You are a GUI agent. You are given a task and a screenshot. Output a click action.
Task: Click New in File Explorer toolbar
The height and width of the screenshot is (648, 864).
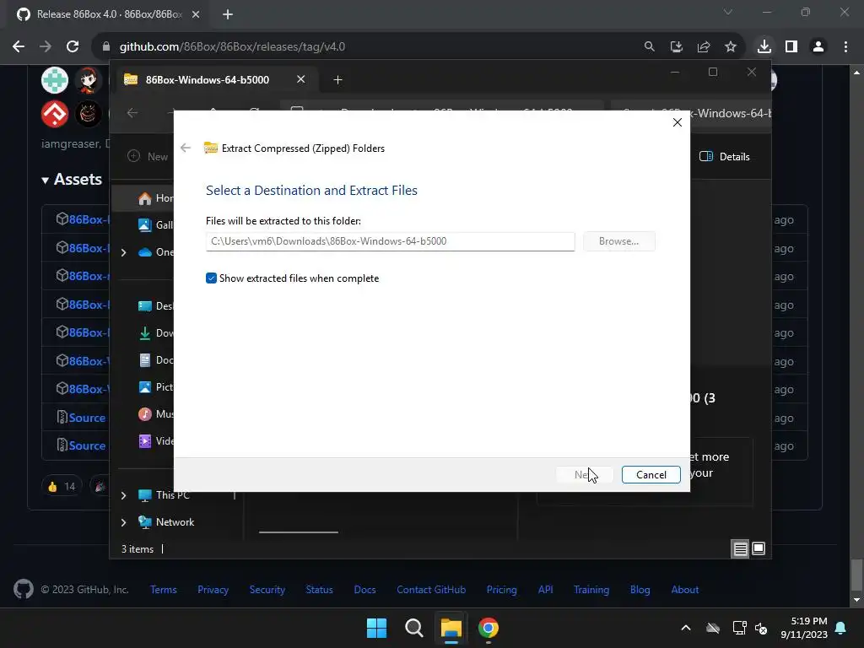[148, 156]
